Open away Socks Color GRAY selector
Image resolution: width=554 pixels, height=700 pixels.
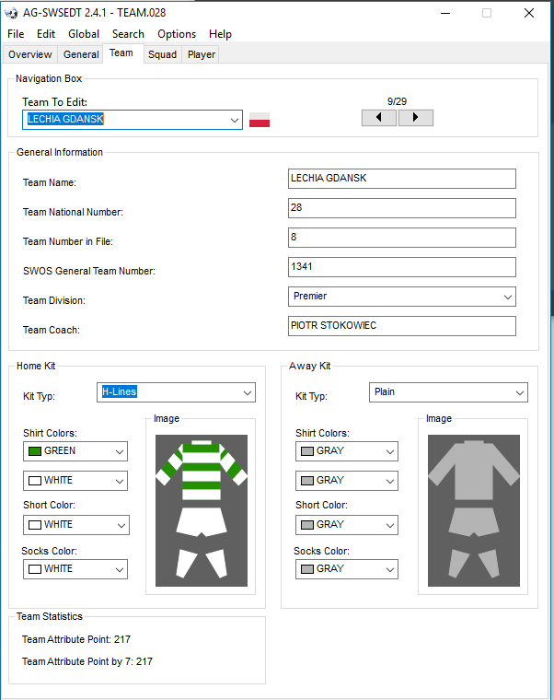[x=347, y=569]
